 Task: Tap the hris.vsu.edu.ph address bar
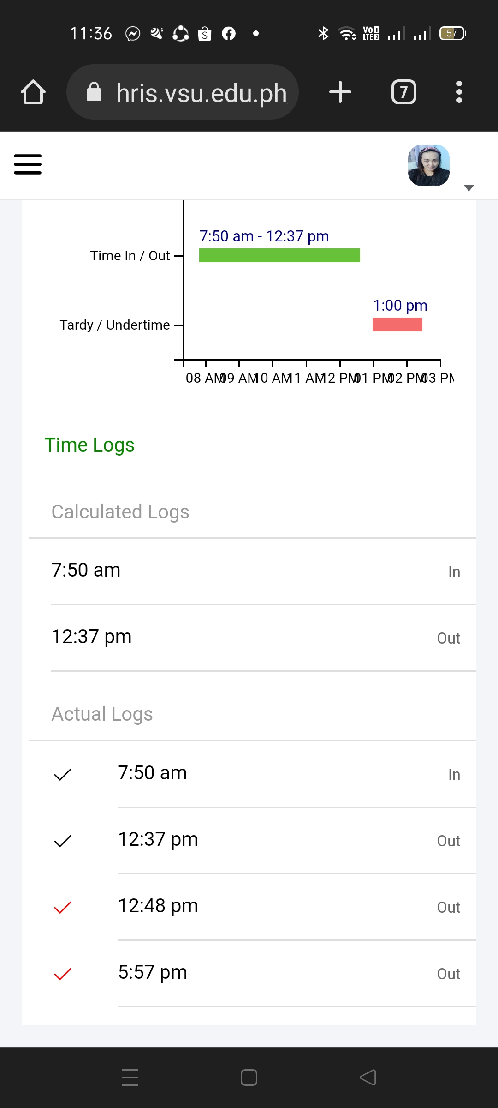click(x=202, y=93)
